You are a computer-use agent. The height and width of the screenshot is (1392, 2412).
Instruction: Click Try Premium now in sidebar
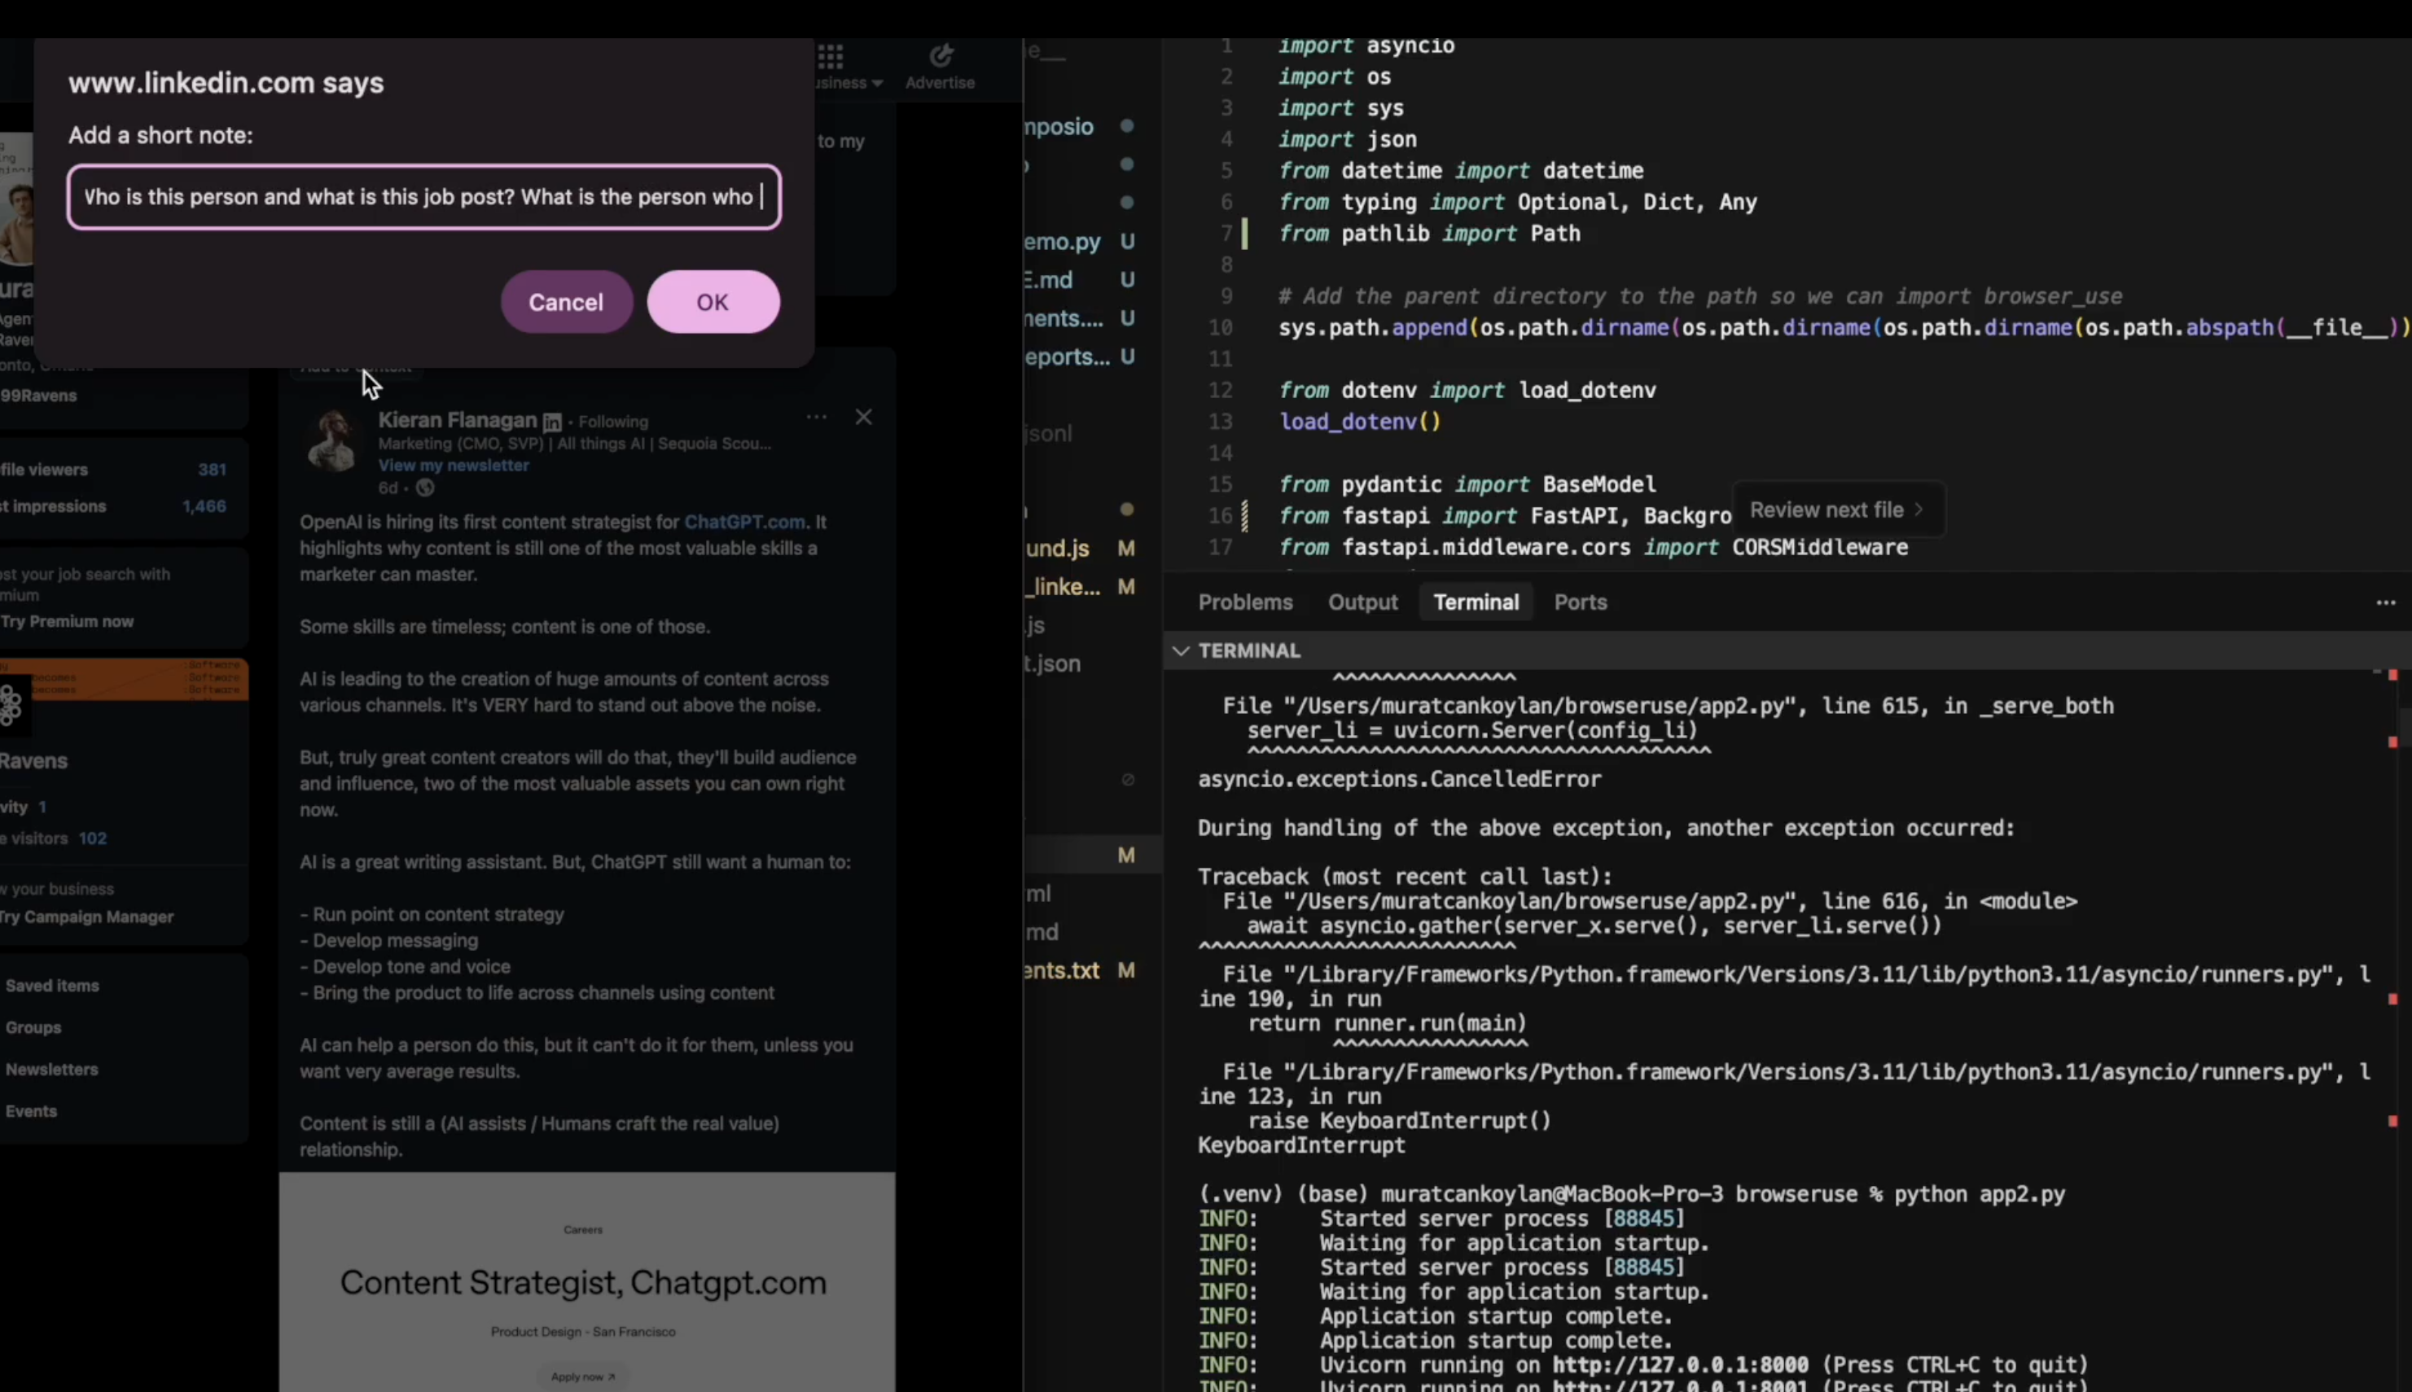(67, 621)
